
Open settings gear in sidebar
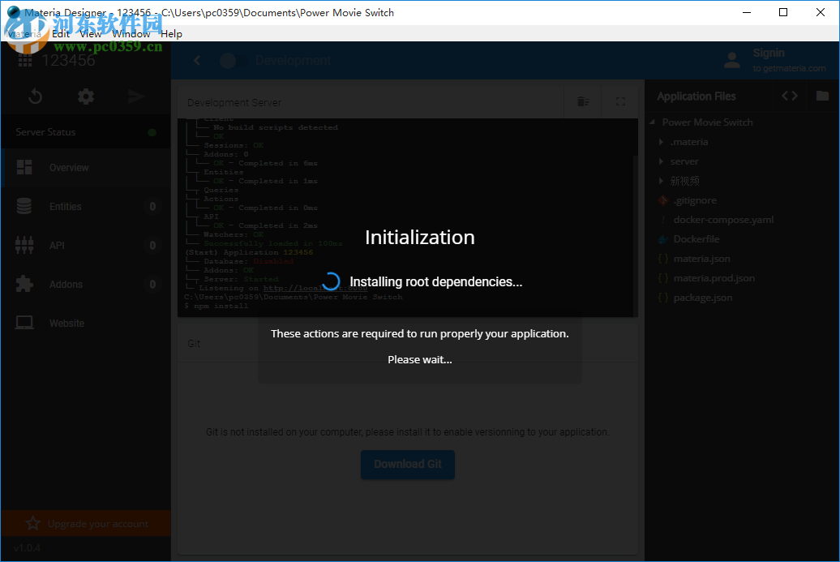click(86, 97)
